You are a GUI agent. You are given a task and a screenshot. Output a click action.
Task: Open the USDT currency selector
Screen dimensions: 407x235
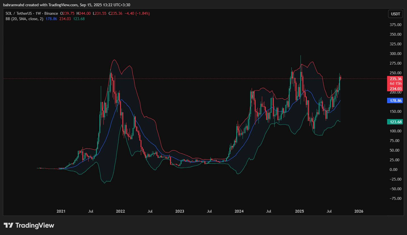pos(395,14)
